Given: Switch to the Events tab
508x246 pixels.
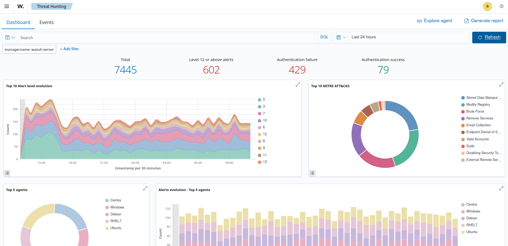Looking at the screenshot, I should [46, 22].
